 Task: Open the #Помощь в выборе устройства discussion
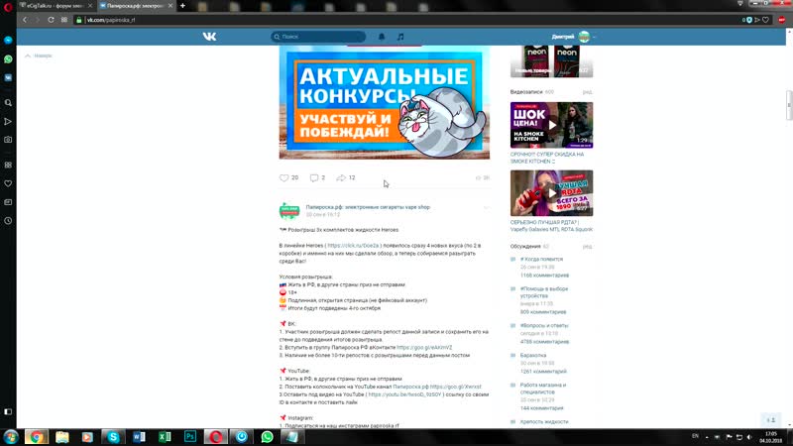click(x=544, y=292)
